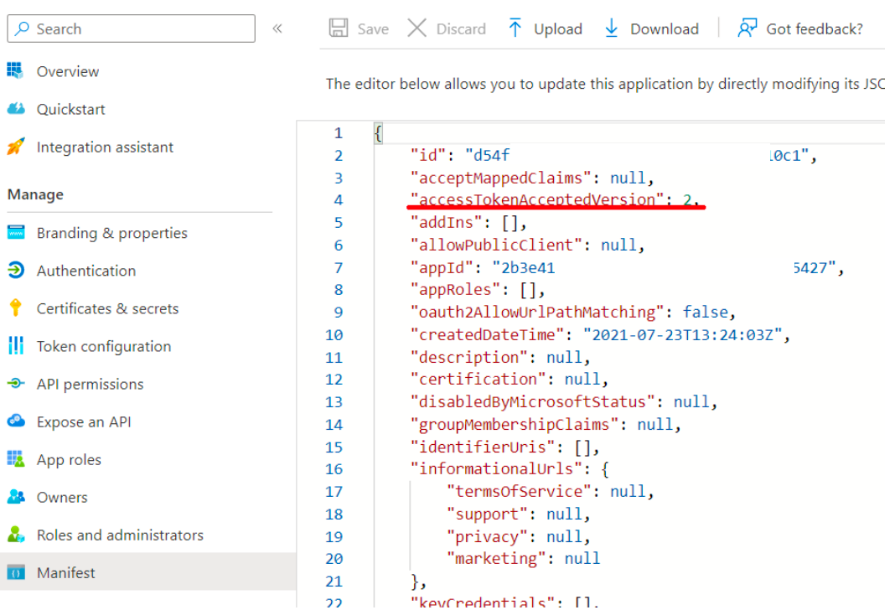Open Roles and administrators
Image resolution: width=895 pixels, height=610 pixels.
(x=120, y=535)
